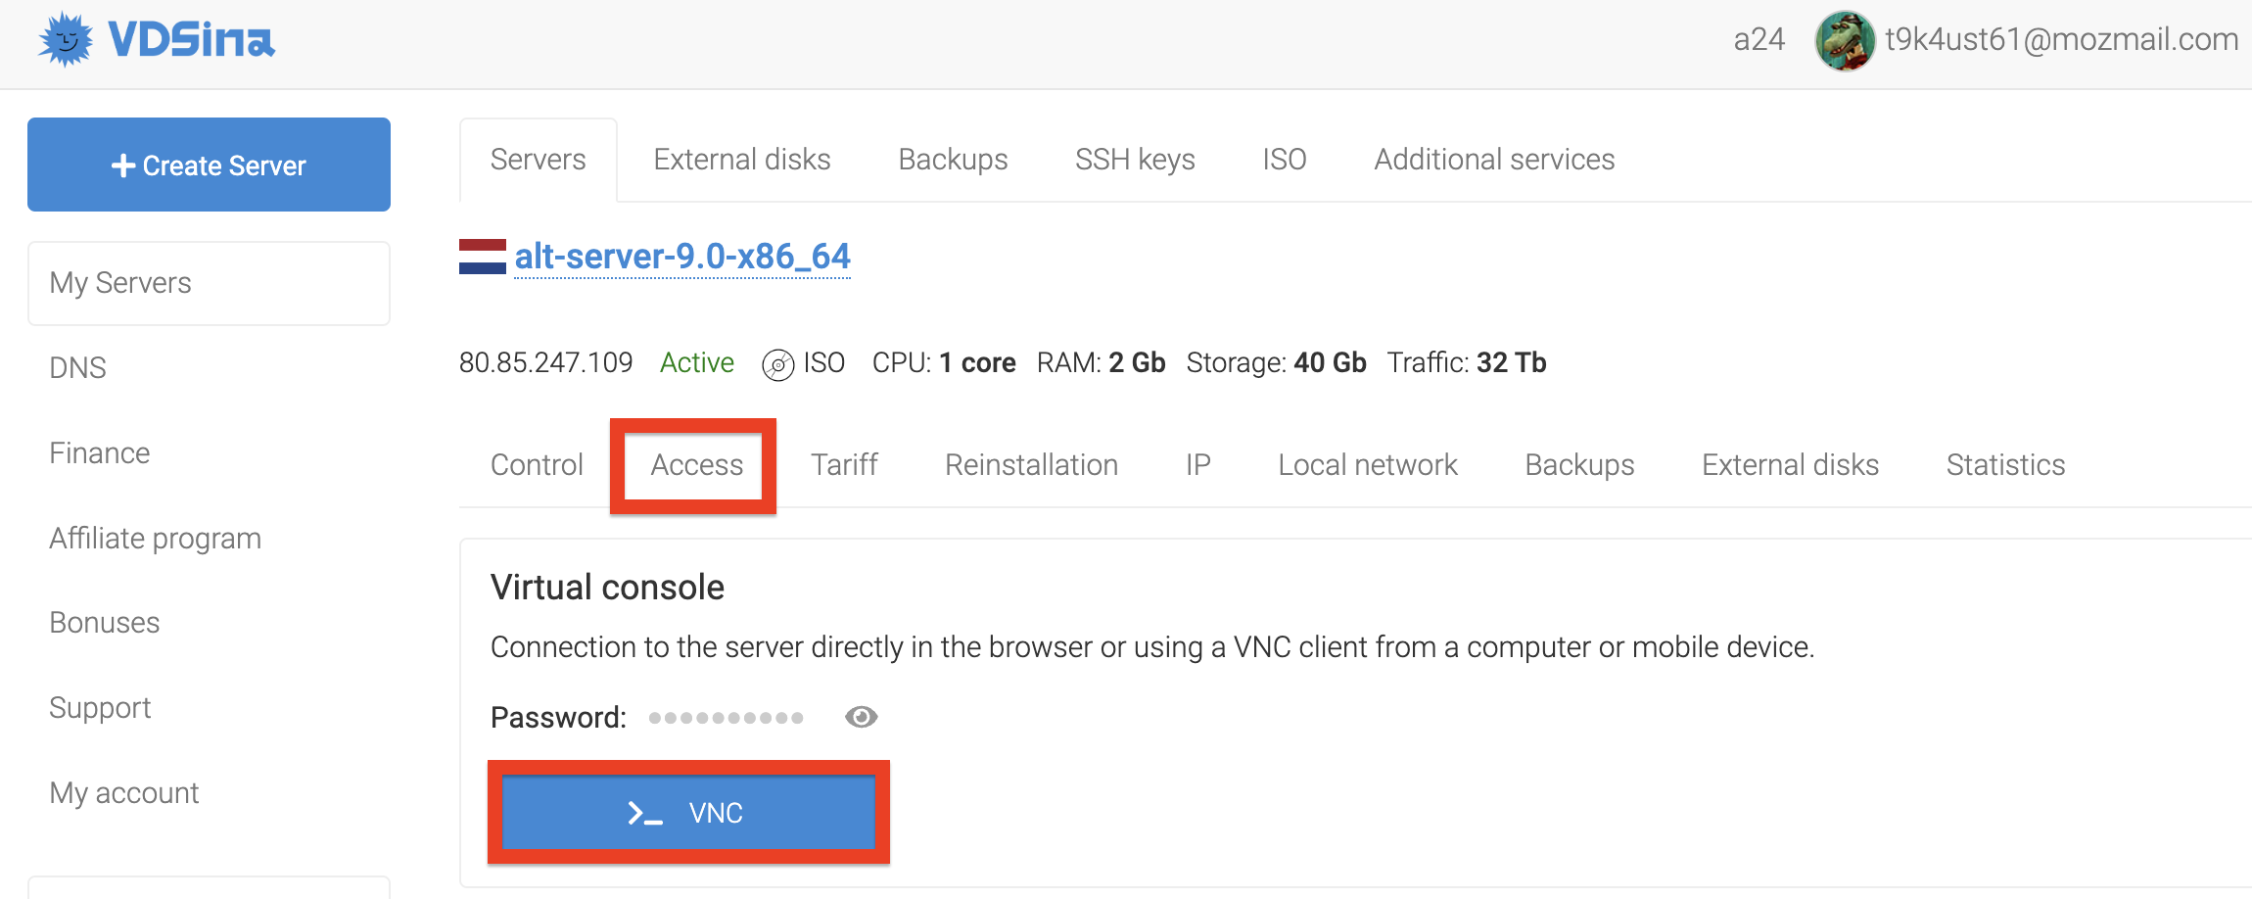Open the alt-server-9.0-x86_64 server link

coord(682,257)
